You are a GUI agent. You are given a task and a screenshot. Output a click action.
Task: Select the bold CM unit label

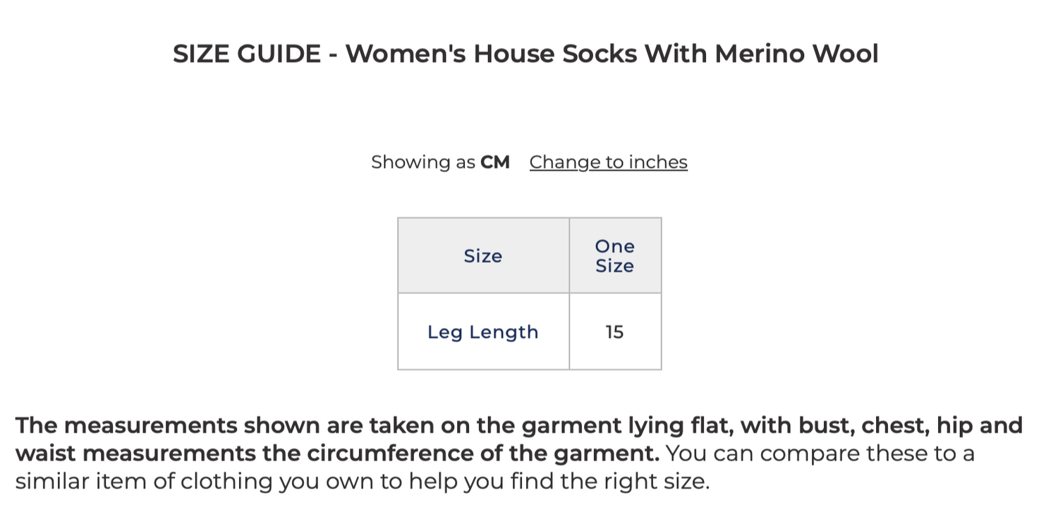(x=497, y=162)
